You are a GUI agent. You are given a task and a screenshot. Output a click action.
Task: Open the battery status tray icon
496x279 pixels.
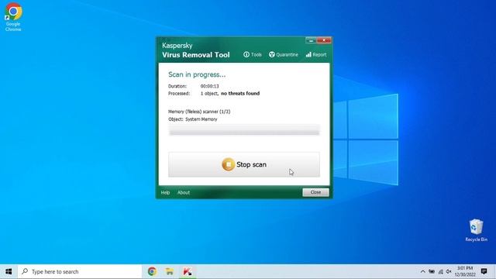coord(432,271)
